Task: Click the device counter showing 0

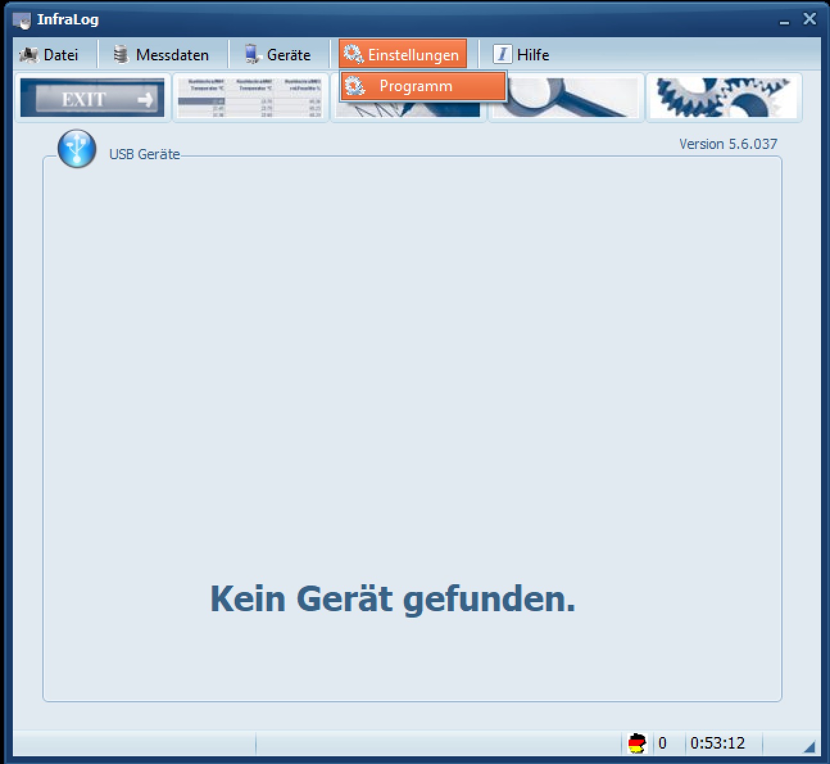Action: point(663,743)
